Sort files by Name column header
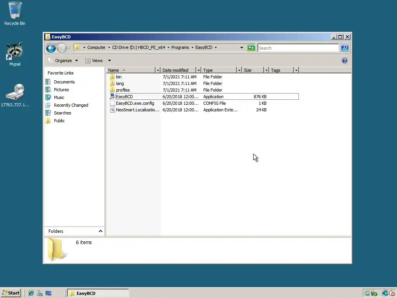This screenshot has height=298, width=397. (131, 70)
